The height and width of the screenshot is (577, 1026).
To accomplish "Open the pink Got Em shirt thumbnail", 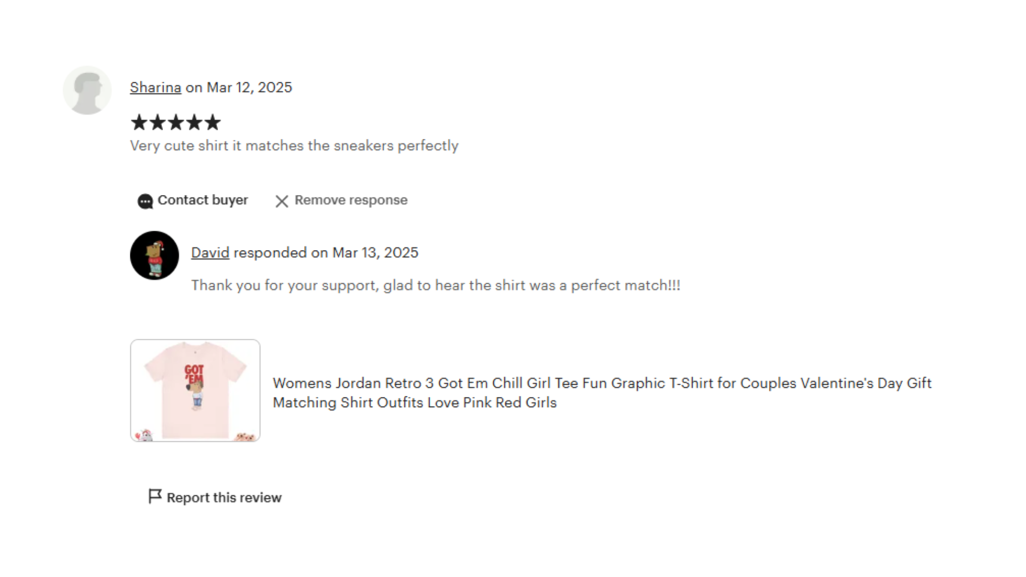I will (195, 391).
